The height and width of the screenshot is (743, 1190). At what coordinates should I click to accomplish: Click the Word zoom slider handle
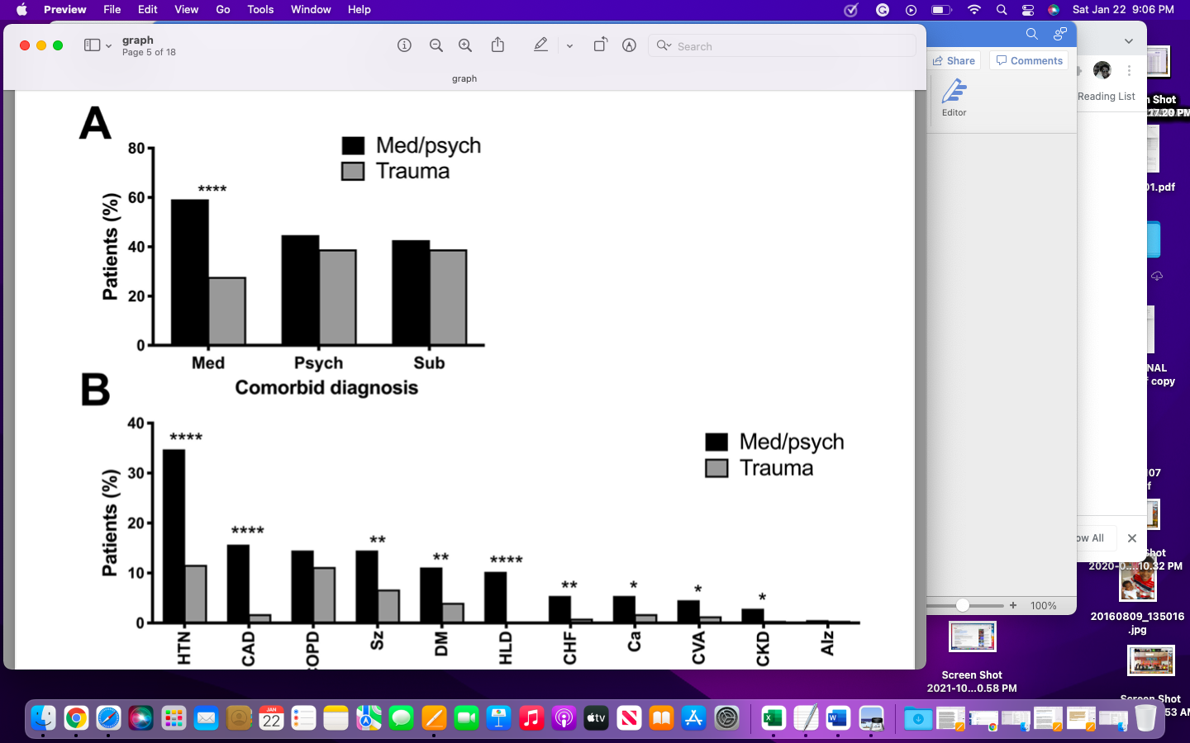[x=963, y=605]
